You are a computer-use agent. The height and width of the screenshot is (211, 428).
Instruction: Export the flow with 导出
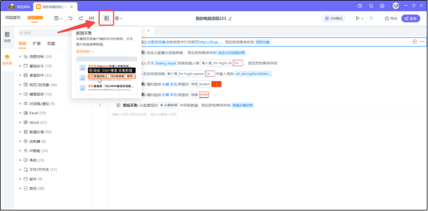coord(391,19)
